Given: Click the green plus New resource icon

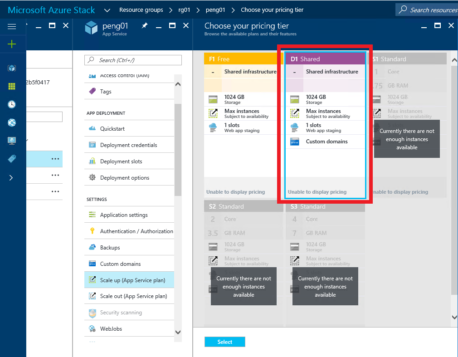Looking at the screenshot, I should pos(12,44).
